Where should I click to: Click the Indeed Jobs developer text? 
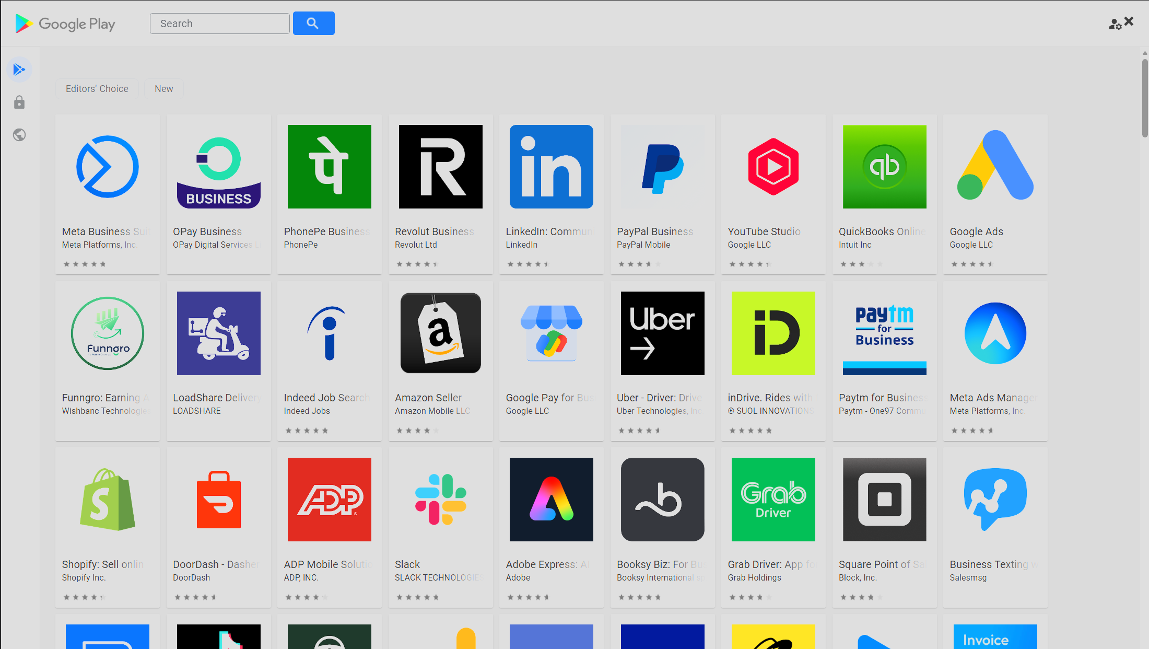point(307,411)
